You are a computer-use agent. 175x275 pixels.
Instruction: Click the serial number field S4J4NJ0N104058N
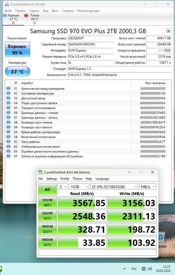(x=90, y=44)
